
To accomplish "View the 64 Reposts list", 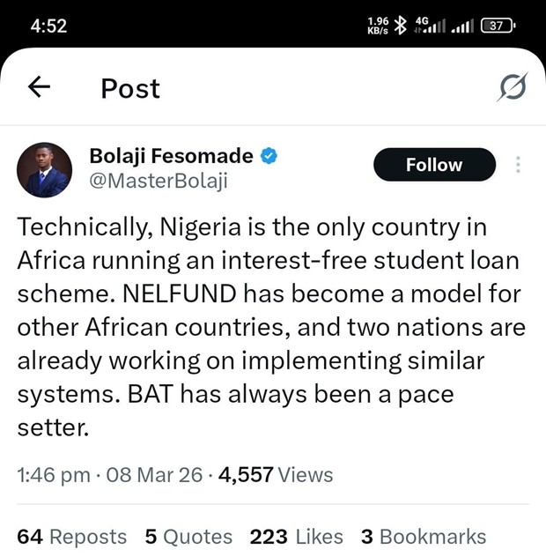I will 72,536.
